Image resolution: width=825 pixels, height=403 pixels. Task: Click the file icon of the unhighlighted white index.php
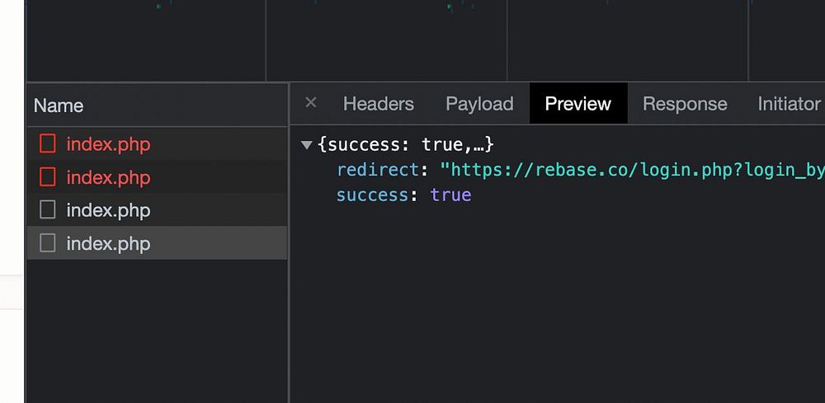coord(48,210)
